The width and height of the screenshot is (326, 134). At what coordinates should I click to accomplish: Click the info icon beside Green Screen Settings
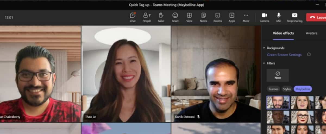click(x=309, y=54)
